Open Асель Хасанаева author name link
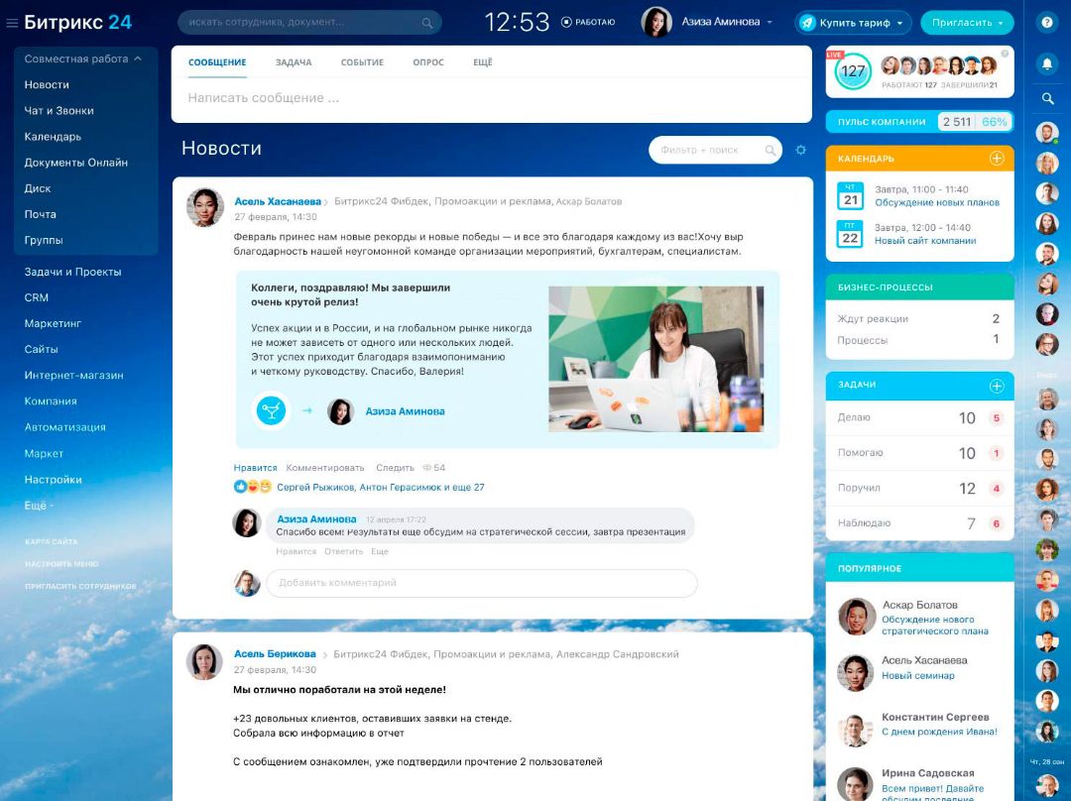This screenshot has height=801, width=1071. (x=278, y=201)
